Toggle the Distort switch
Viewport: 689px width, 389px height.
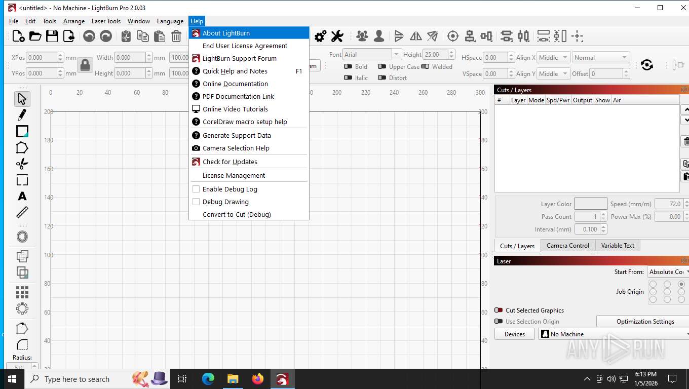click(382, 77)
